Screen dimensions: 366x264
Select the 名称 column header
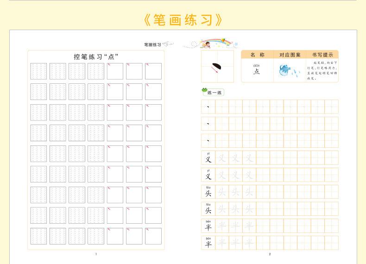coord(257,55)
